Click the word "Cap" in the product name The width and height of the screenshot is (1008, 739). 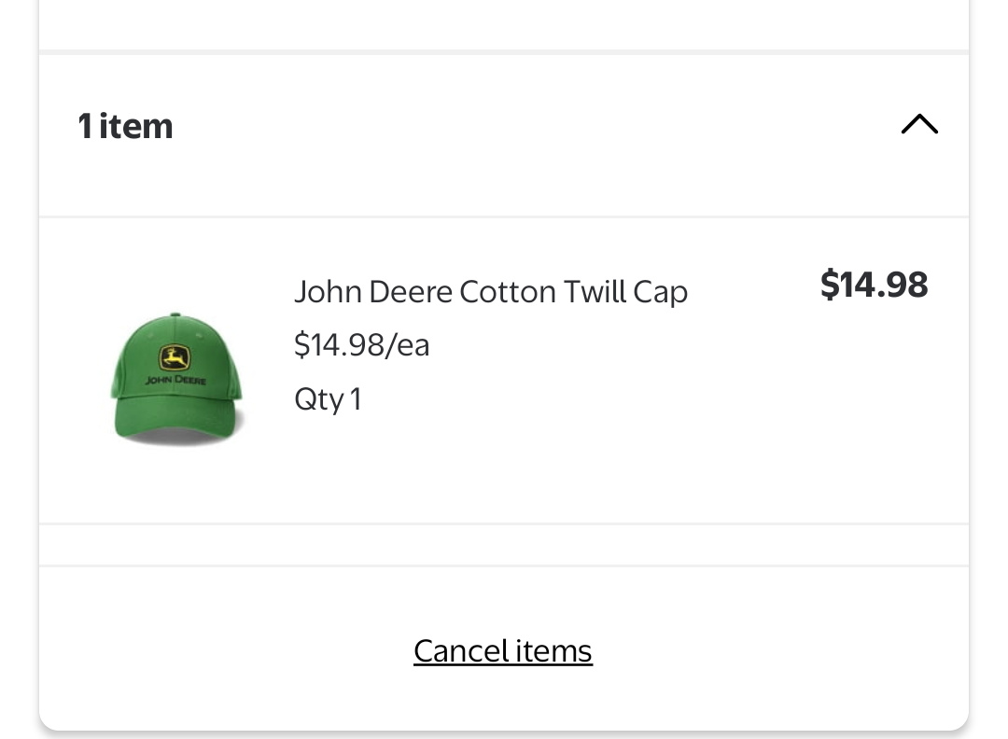coord(660,292)
